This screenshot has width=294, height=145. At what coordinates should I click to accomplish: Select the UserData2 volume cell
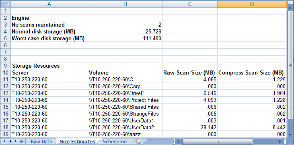(x=125, y=128)
